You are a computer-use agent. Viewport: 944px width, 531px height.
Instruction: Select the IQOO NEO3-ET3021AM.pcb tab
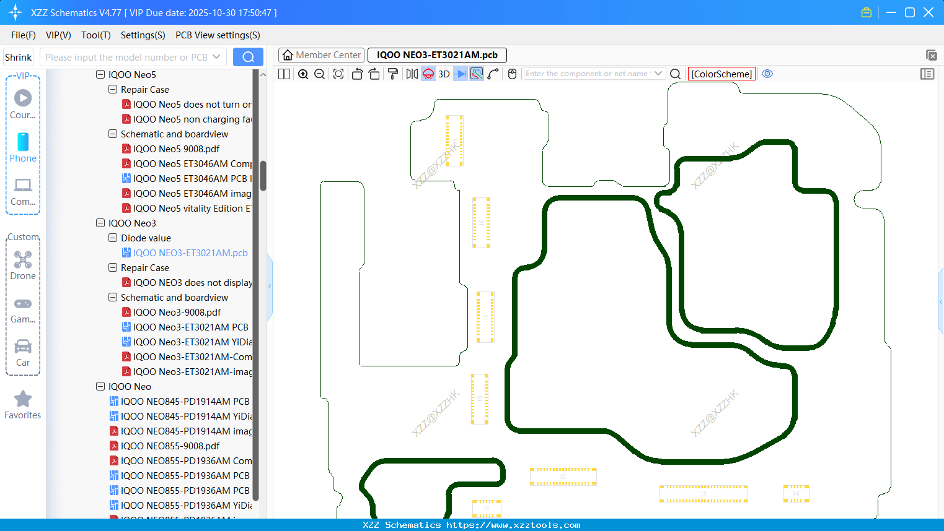[437, 55]
